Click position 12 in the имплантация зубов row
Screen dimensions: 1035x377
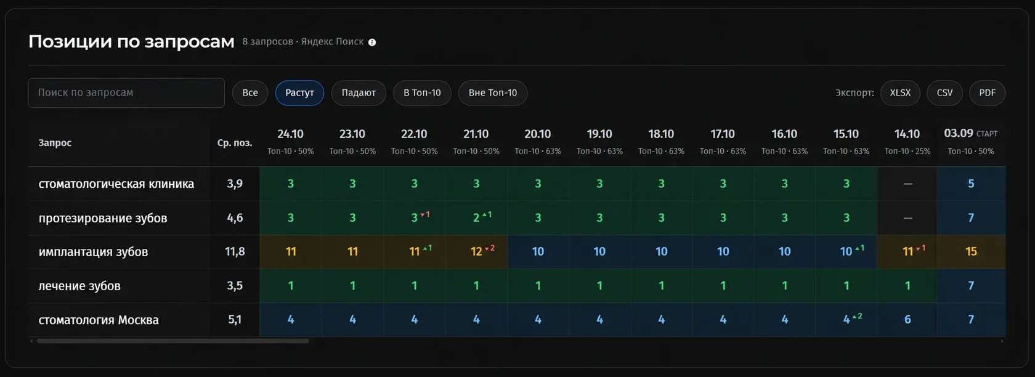(x=476, y=251)
